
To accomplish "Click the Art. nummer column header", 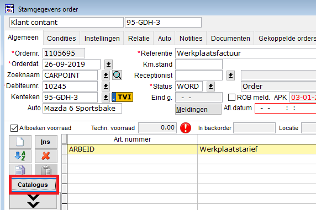I will point(132,139).
